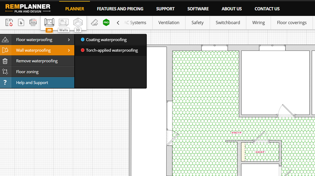Expand the Wall waterproofing submenu

[x=37, y=50]
